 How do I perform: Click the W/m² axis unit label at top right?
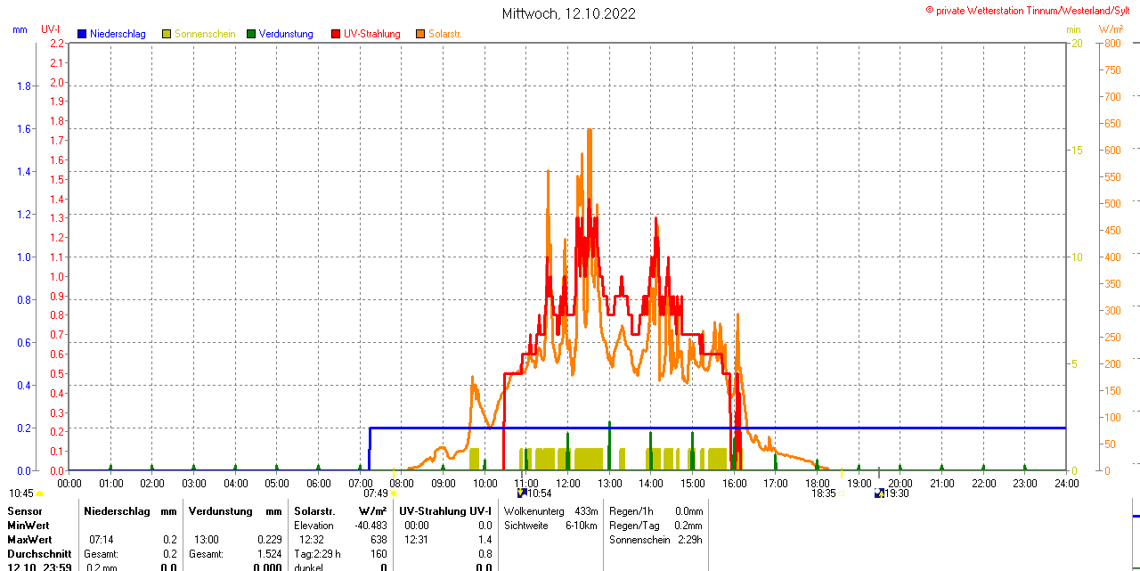point(1111,29)
